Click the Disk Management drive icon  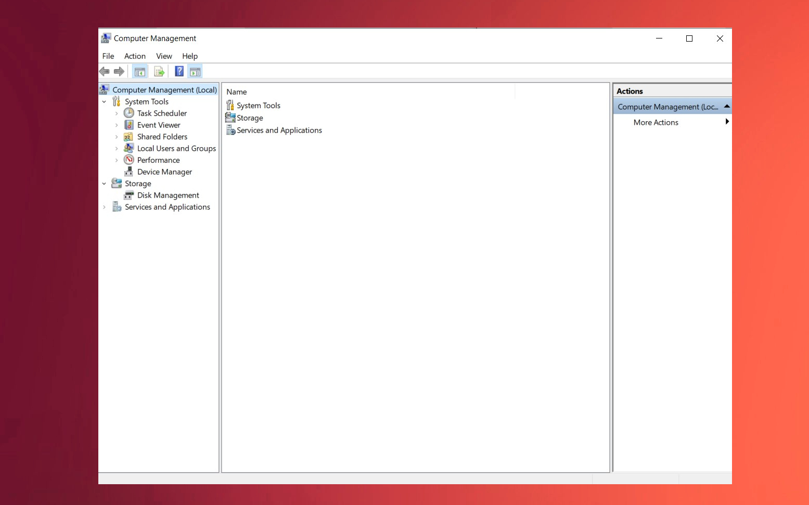(129, 195)
